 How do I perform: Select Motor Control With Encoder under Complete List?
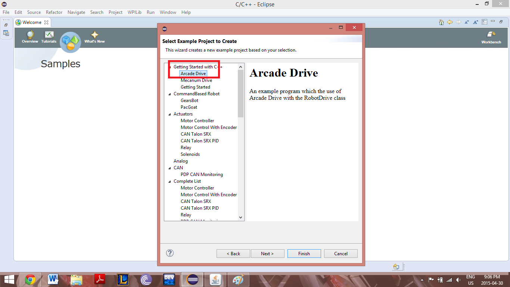[209, 195]
